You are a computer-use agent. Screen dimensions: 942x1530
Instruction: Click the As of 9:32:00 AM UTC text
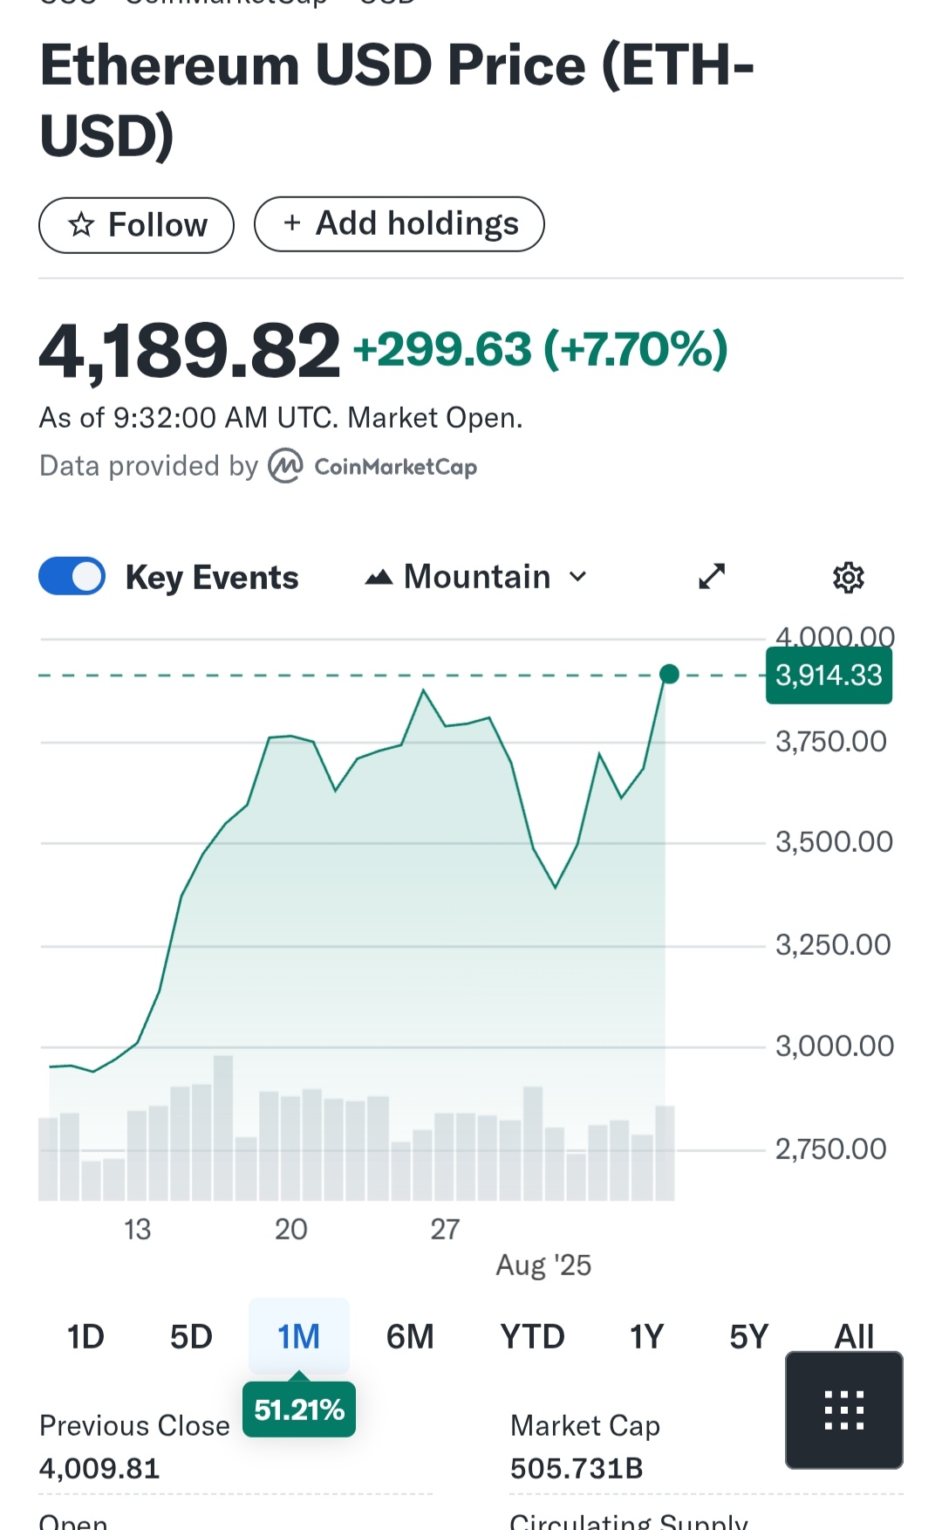click(281, 418)
